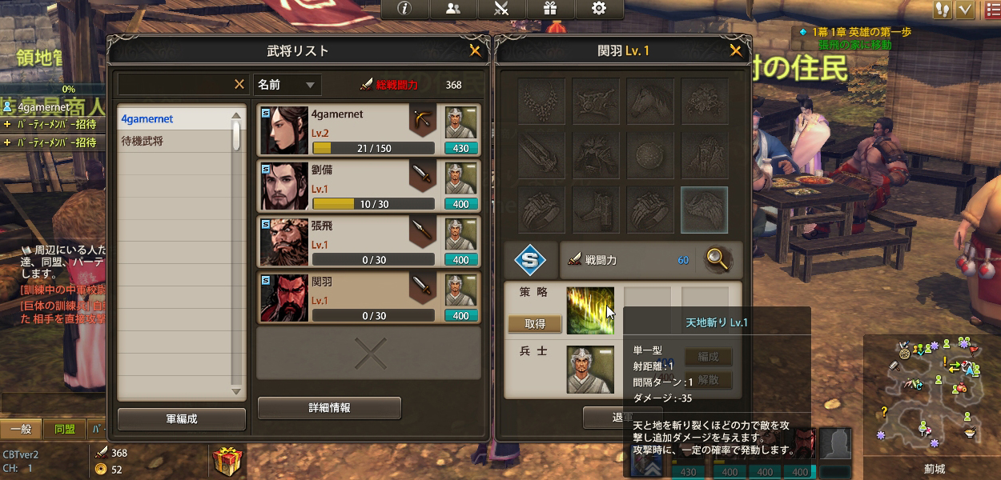This screenshot has width=1001, height=480.
Task: Click scrollbar down arrow in army list
Action: click(x=236, y=391)
